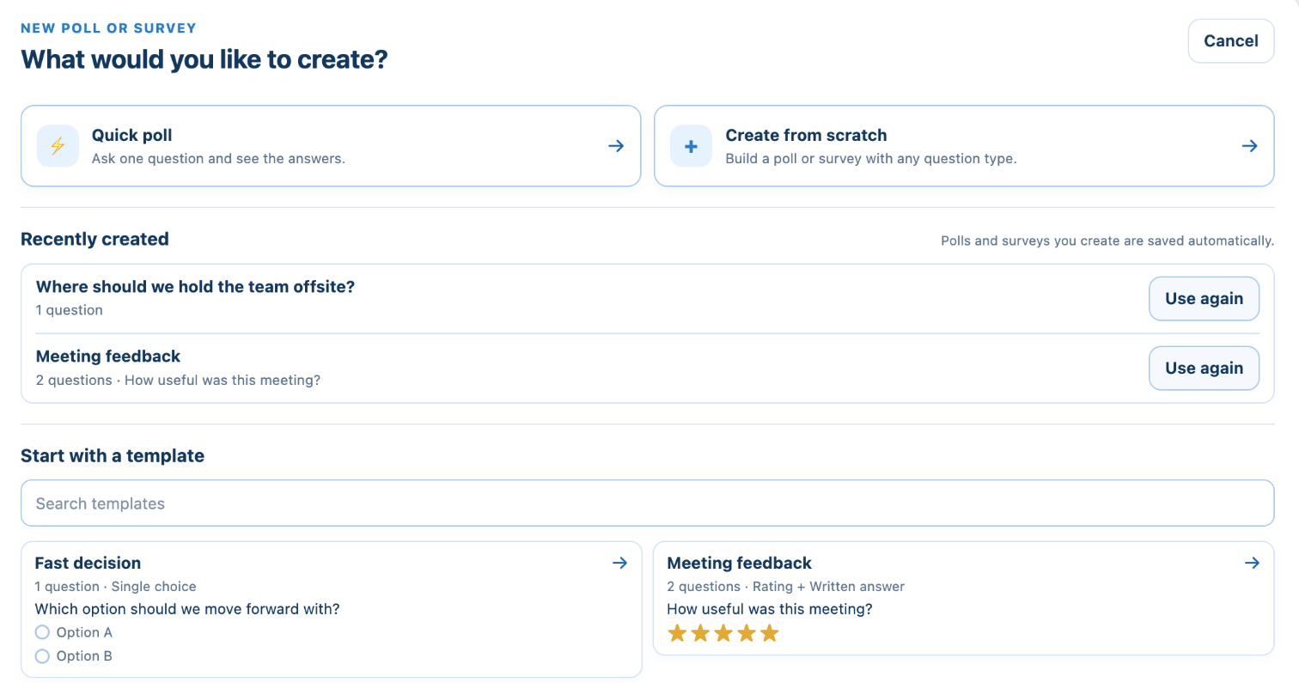Image resolution: width=1299 pixels, height=683 pixels.
Task: Select the Option B radio button
Action: click(42, 656)
